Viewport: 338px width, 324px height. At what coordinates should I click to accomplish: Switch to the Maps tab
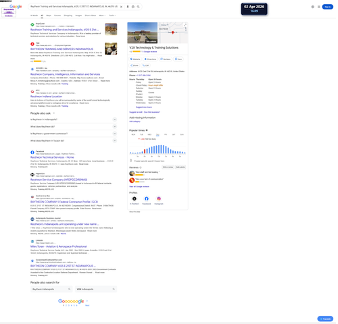(x=49, y=16)
